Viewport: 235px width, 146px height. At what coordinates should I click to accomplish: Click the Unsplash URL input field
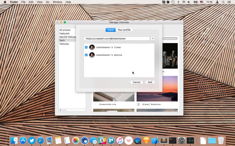pos(117,39)
